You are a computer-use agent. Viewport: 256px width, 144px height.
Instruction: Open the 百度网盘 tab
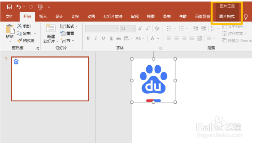[x=202, y=17]
